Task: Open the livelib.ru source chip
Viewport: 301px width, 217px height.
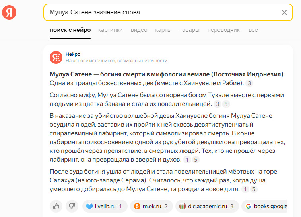Action: point(105,206)
